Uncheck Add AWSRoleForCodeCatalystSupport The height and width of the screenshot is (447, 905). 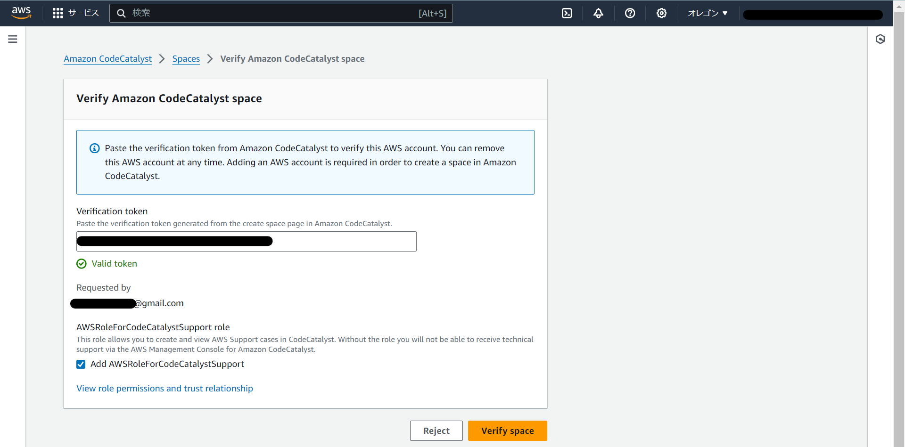coord(81,364)
